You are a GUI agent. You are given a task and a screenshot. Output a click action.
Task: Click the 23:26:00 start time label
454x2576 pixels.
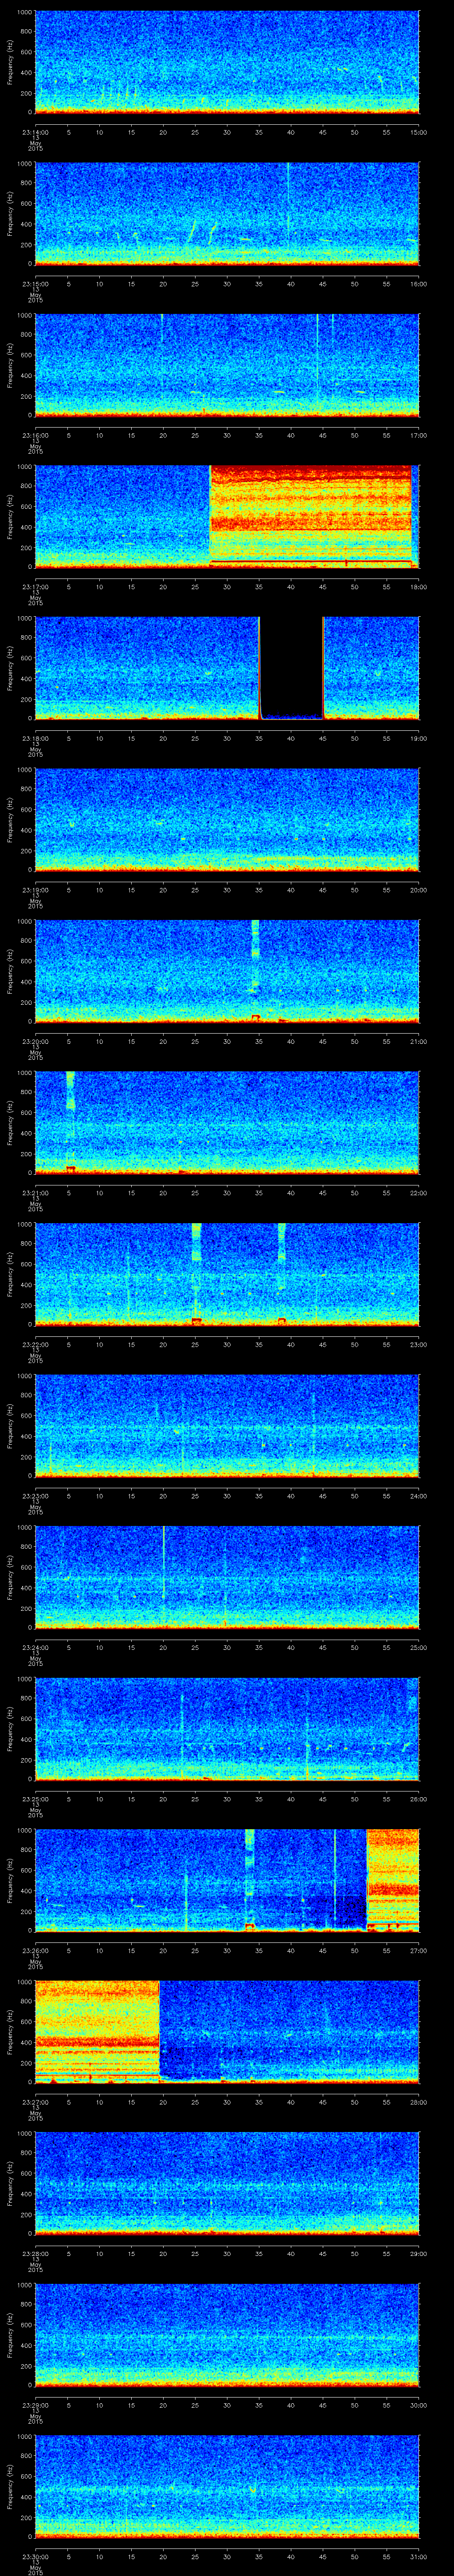[35, 1950]
